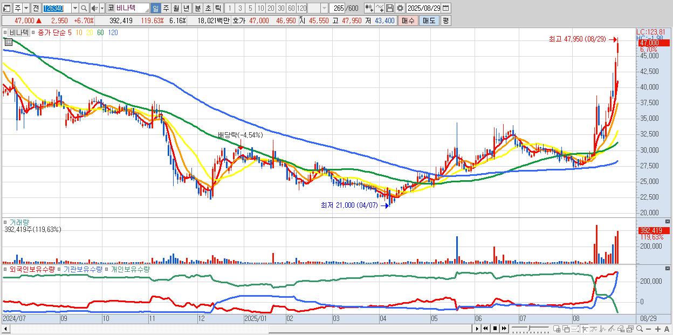Select the 60 interval button
This screenshot has width=673, height=335.
pos(291,8)
